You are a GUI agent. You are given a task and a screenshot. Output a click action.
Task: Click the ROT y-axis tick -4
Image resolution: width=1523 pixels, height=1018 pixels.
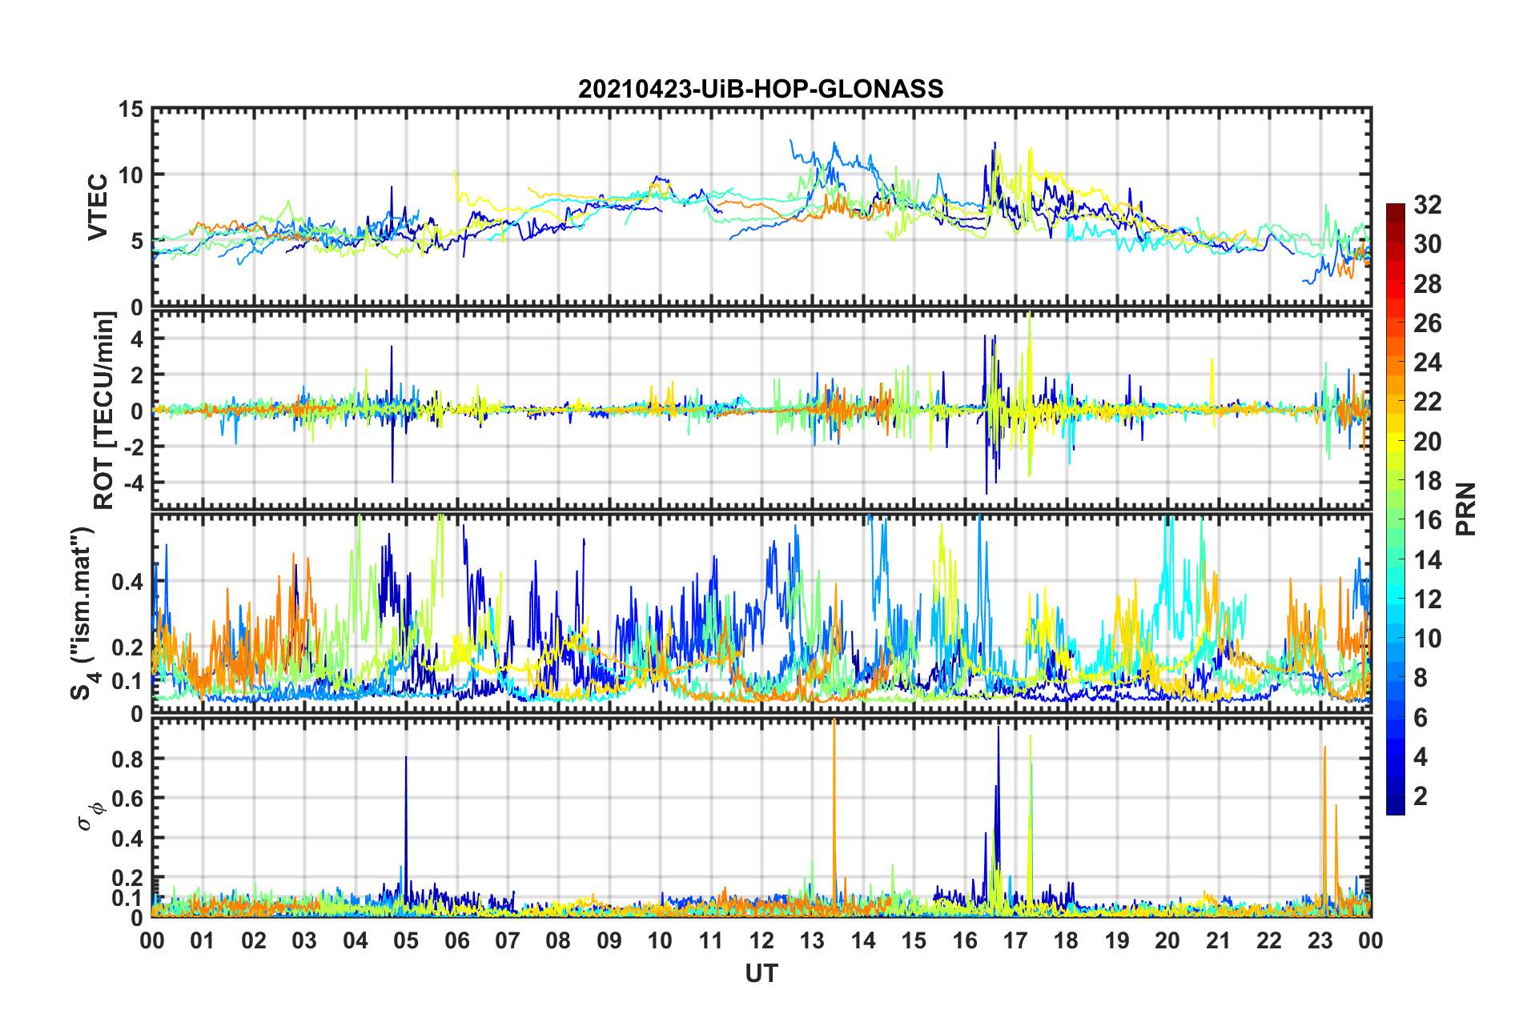pos(134,483)
